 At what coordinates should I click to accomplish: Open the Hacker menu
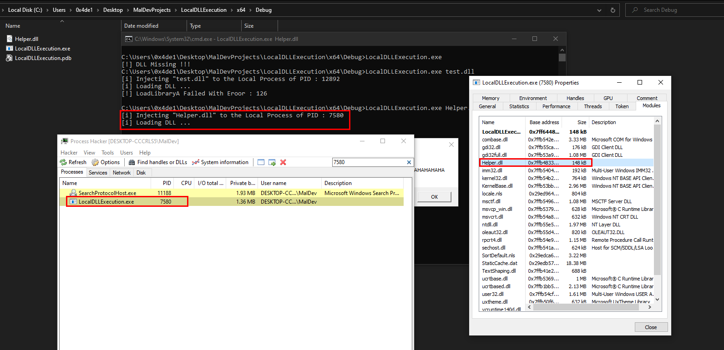(69, 153)
